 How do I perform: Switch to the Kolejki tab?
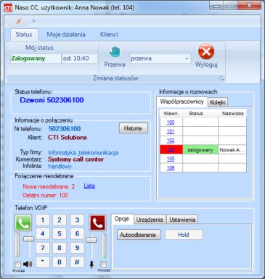point(218,102)
